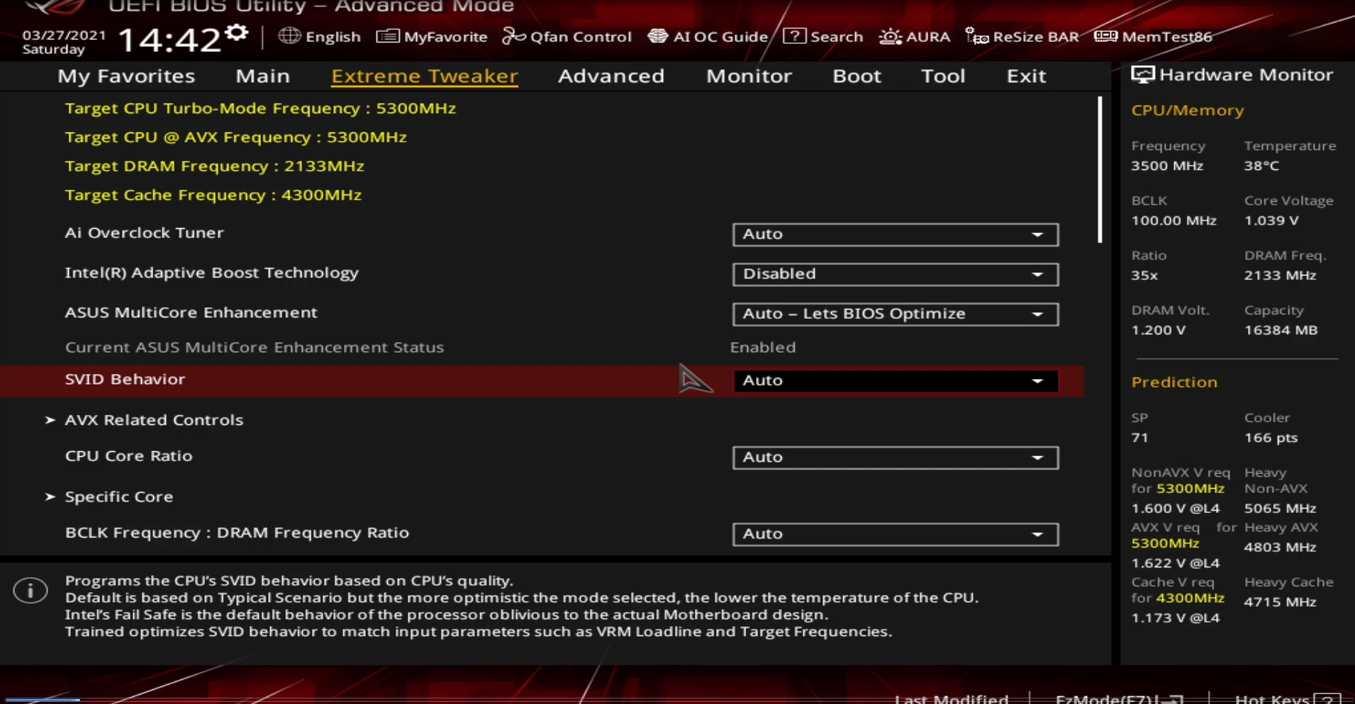Open Qfan Control fan icon
This screenshot has height=704, width=1355.
[x=513, y=36]
